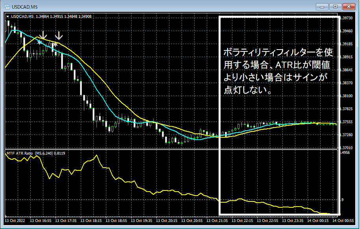Click the 13 Oct 21:35 time label
This screenshot has height=229, width=360.
(217, 221)
